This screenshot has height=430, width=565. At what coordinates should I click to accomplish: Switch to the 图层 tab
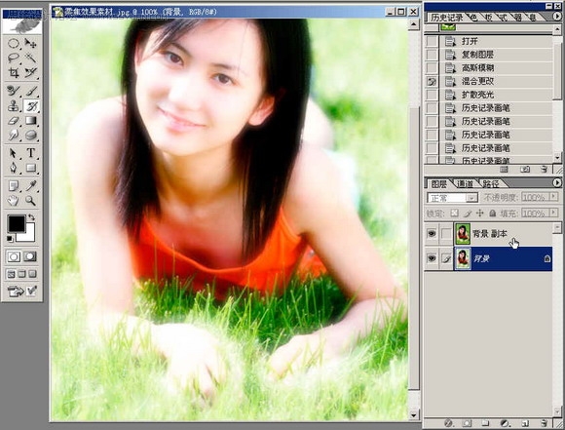(438, 184)
